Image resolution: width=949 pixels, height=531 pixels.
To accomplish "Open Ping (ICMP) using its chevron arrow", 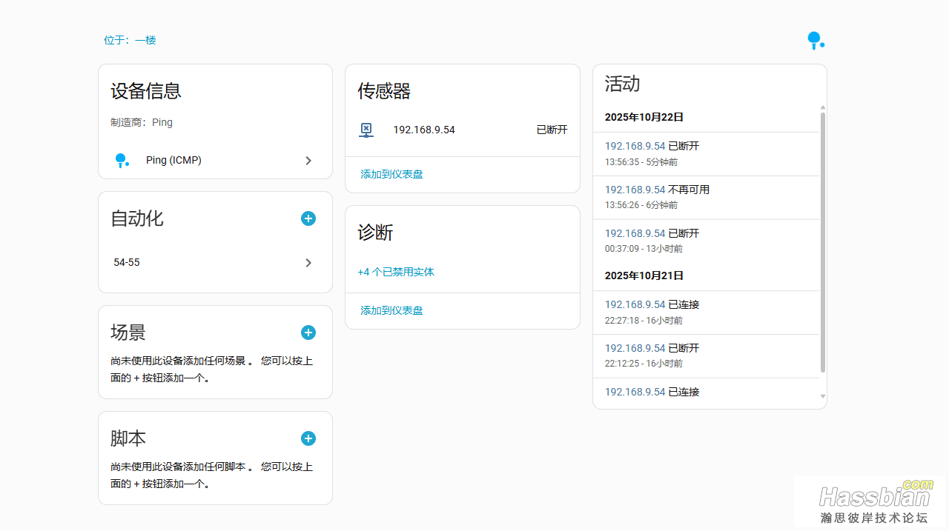I will (308, 161).
